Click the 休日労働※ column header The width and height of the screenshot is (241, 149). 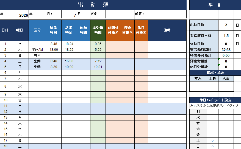141,30
